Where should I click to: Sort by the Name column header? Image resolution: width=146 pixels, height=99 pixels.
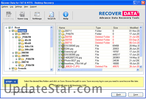click(76, 28)
